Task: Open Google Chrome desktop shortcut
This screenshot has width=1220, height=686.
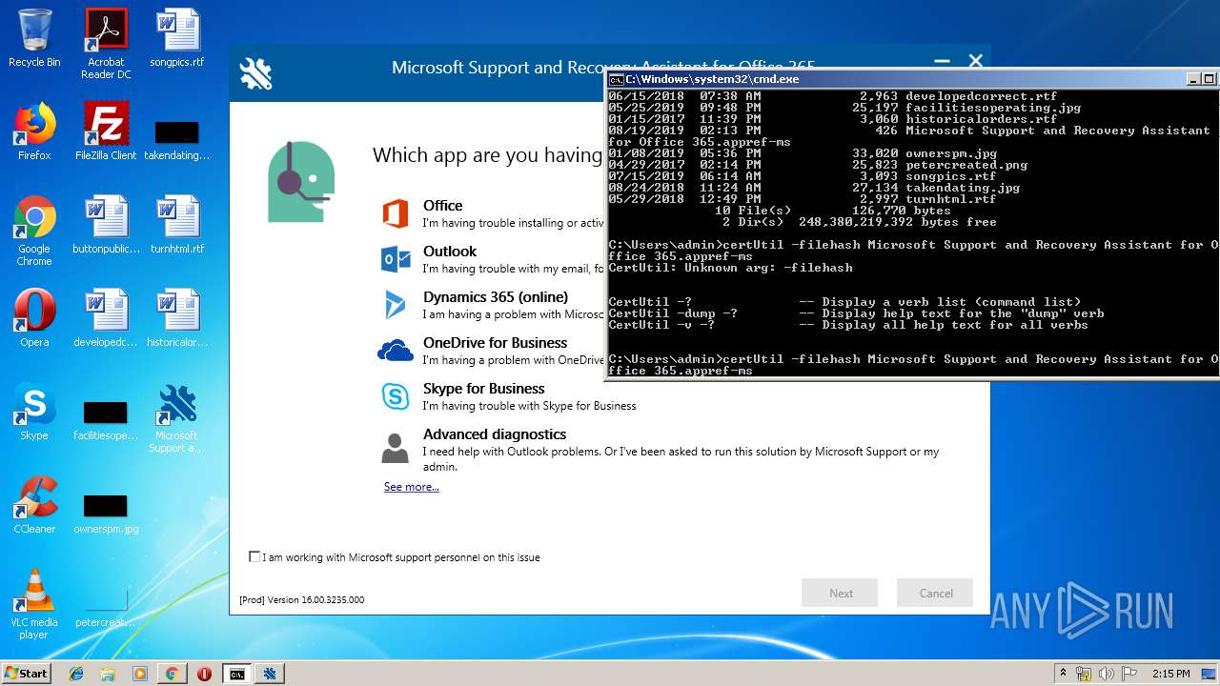Action: point(34,231)
